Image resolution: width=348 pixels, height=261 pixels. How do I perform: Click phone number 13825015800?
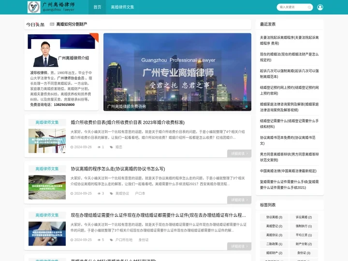pos(64,105)
